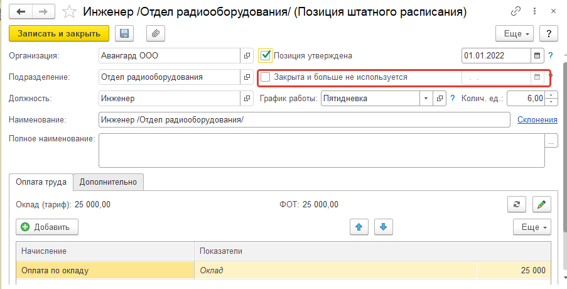
Task: Expand the График работы dropdown list
Action: coord(425,99)
